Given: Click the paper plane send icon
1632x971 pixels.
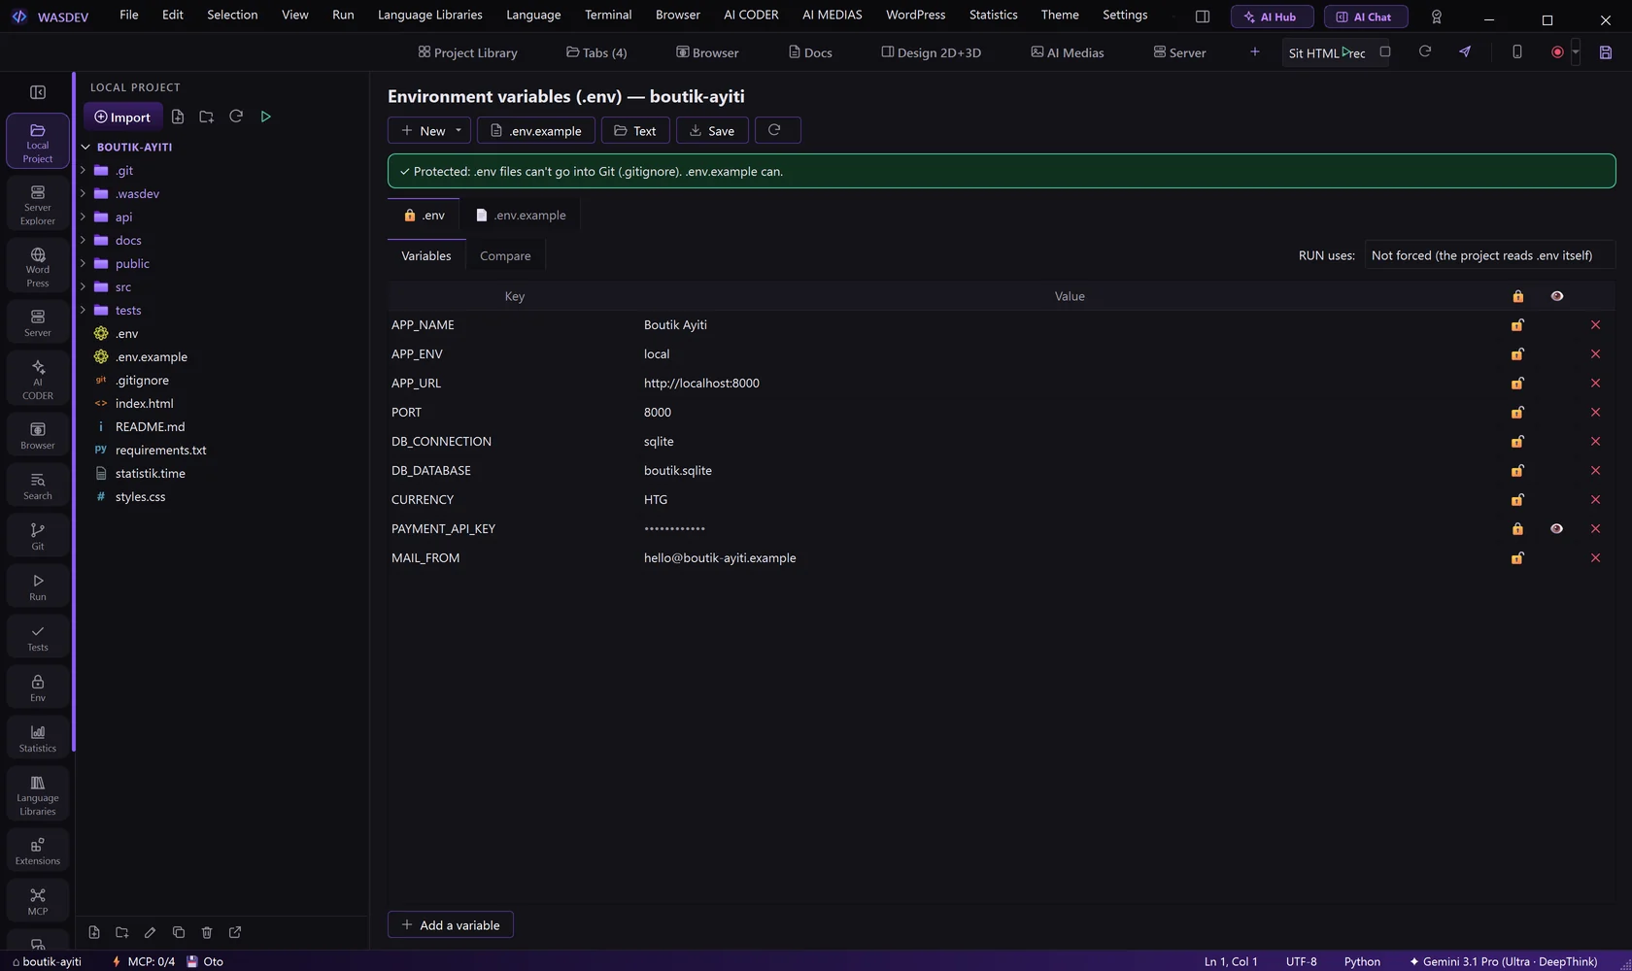Looking at the screenshot, I should click(1465, 51).
